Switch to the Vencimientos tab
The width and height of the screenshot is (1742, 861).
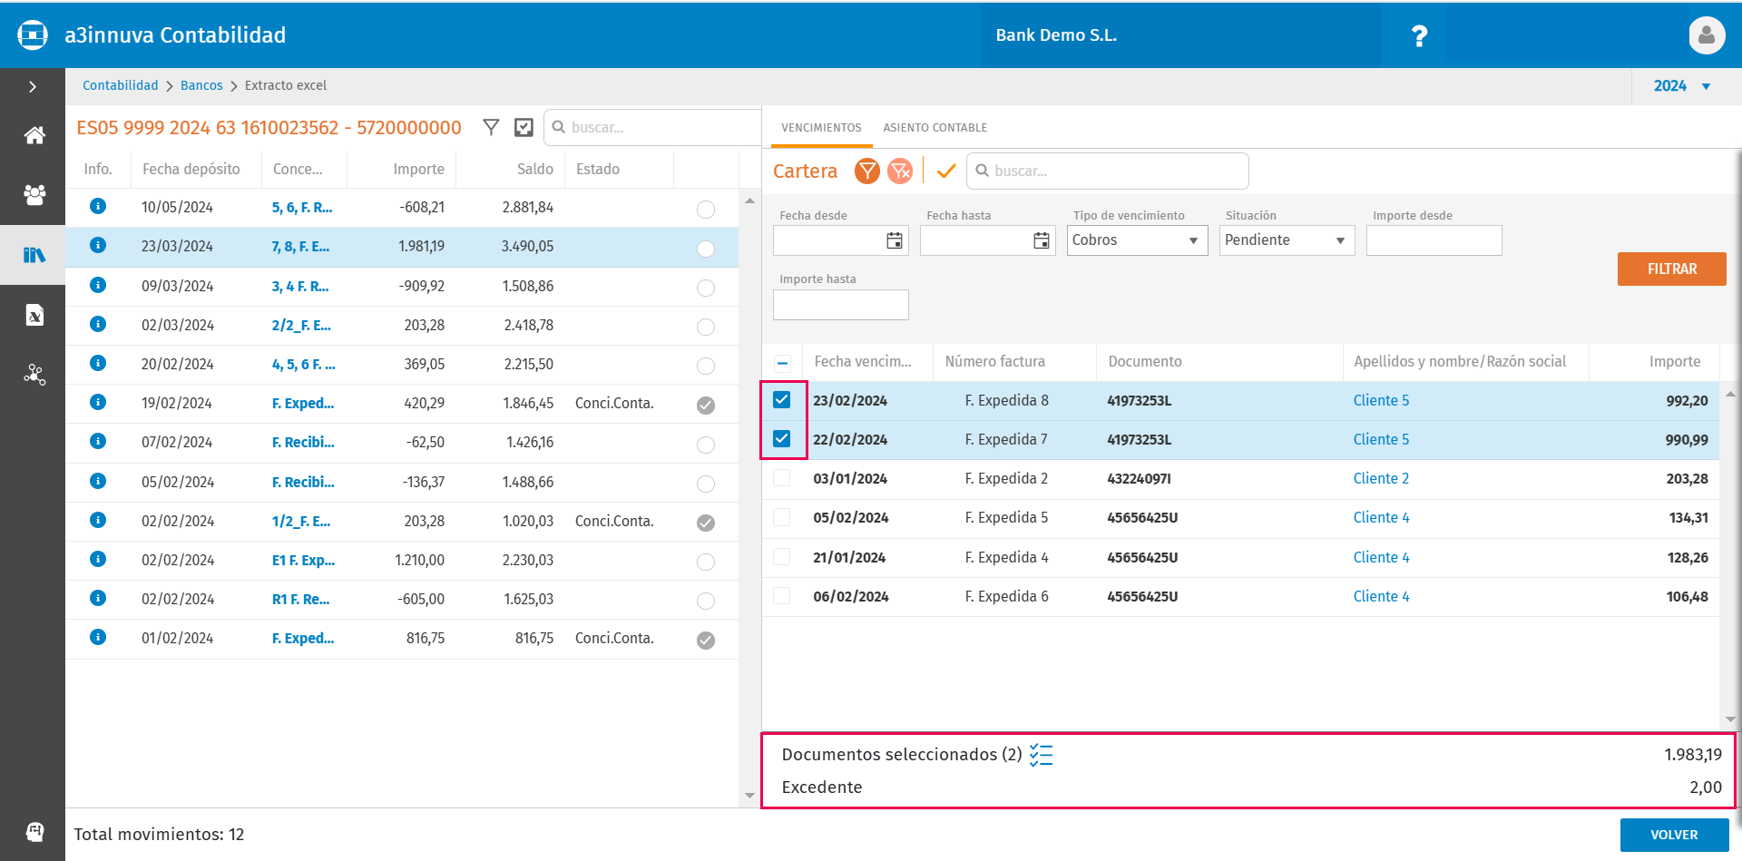click(821, 128)
